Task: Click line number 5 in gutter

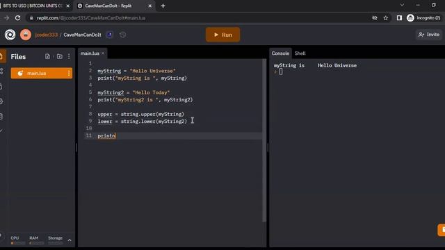Action: [x=90, y=92]
